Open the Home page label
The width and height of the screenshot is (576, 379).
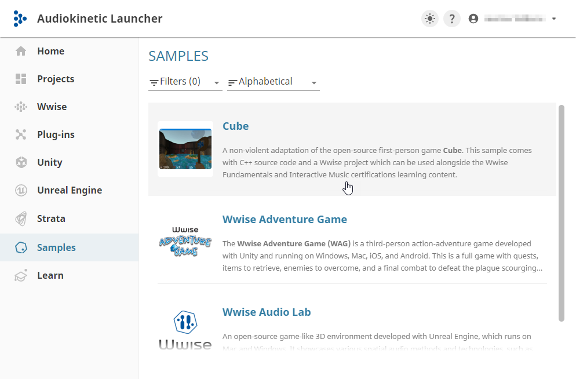tap(50, 51)
